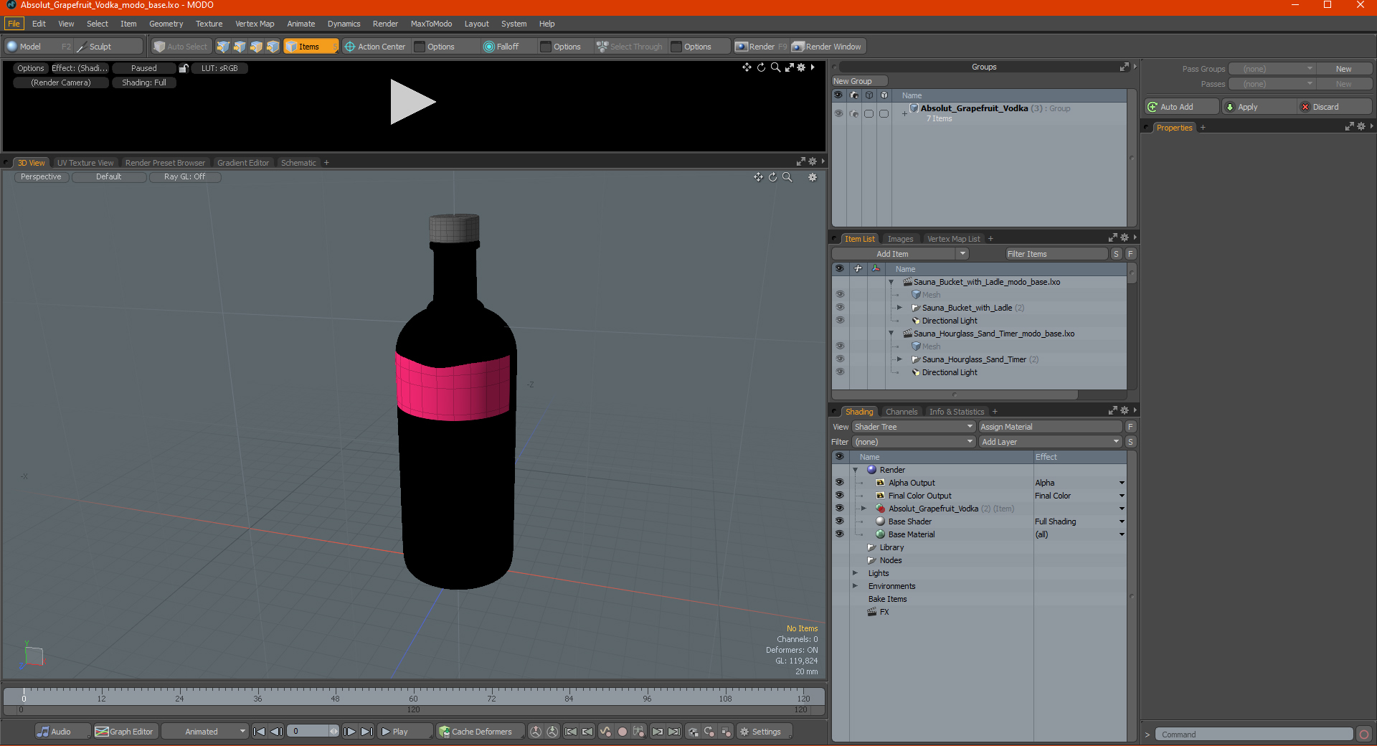Viewport: 1377px width, 746px height.
Task: Toggle visibility of Sauna_Bucket_with_Ladle item
Action: pyautogui.click(x=840, y=308)
